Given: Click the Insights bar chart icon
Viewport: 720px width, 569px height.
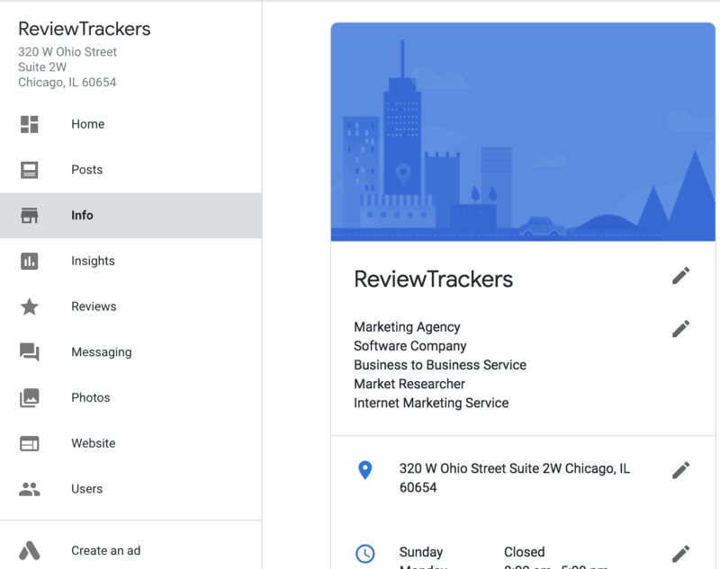Looking at the screenshot, I should coord(30,261).
